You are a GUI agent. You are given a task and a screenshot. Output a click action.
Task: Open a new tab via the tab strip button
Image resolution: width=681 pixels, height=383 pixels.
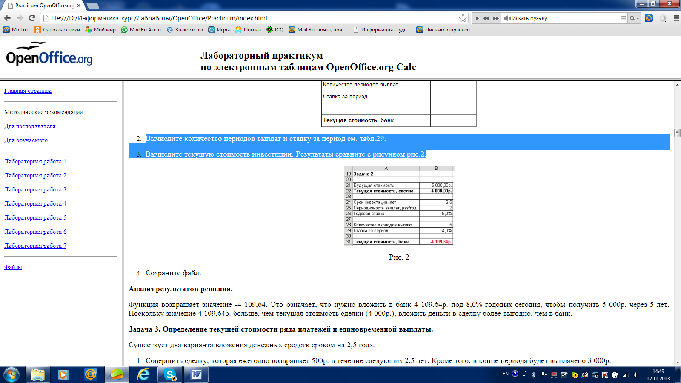(93, 6)
